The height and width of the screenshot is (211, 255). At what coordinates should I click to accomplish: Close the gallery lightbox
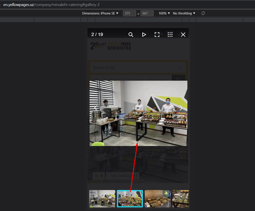(183, 35)
